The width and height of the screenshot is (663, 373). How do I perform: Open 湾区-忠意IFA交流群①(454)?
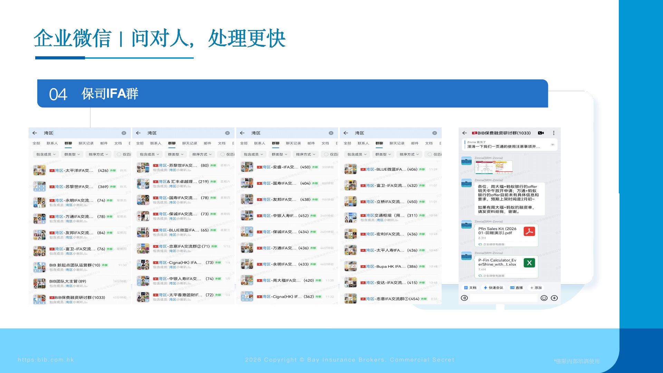(391, 299)
